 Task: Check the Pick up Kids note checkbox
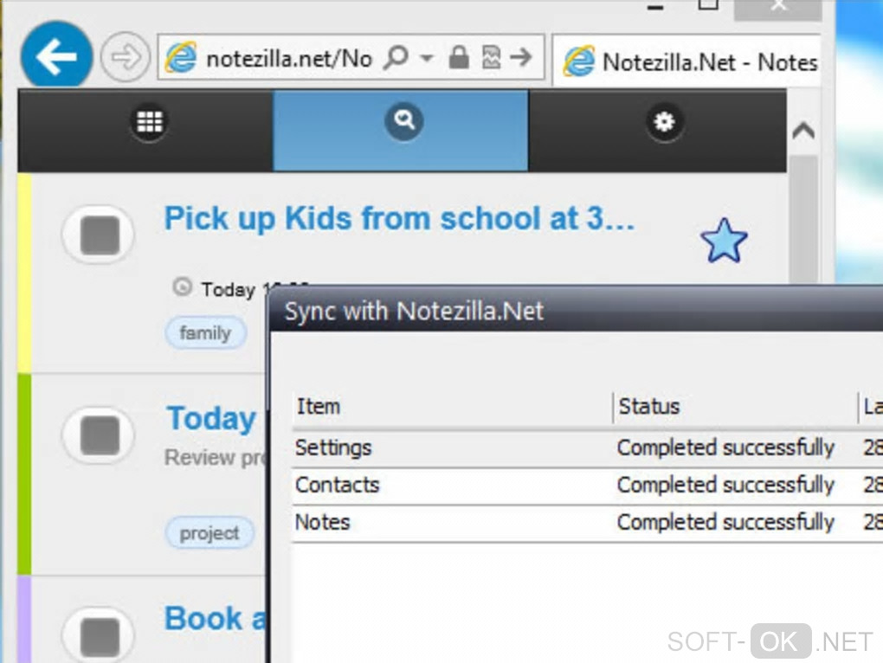(x=99, y=235)
